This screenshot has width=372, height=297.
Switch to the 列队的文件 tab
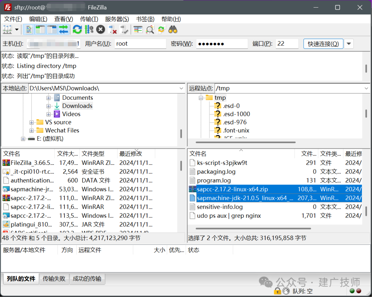coord(21,279)
